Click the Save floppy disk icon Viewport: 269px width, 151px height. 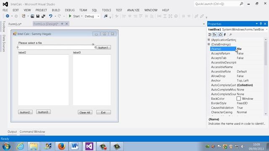pyautogui.click(x=38, y=16)
